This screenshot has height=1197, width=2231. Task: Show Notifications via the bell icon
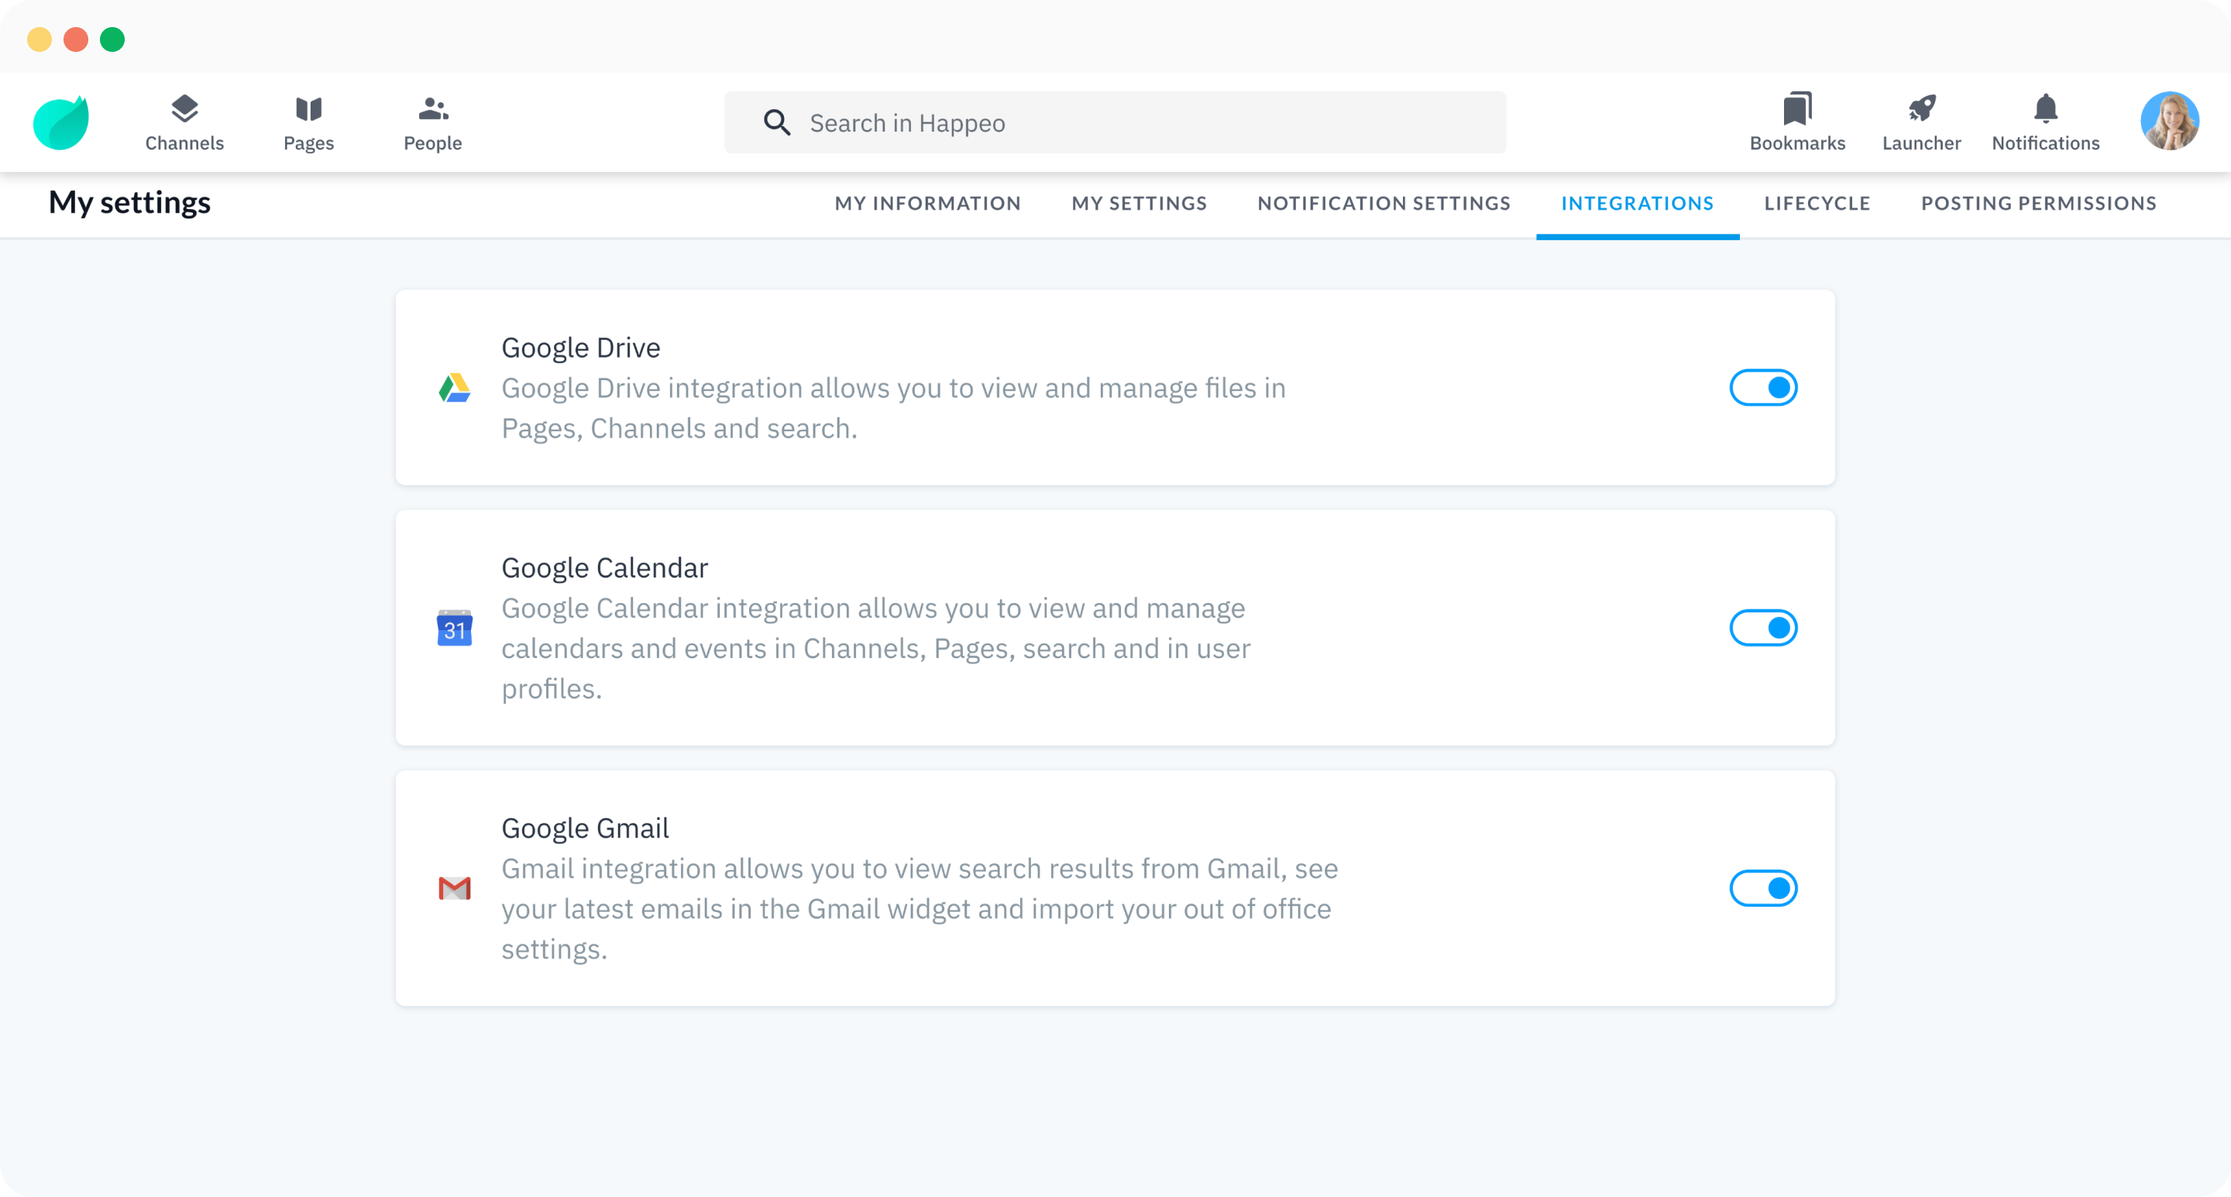2045,122
